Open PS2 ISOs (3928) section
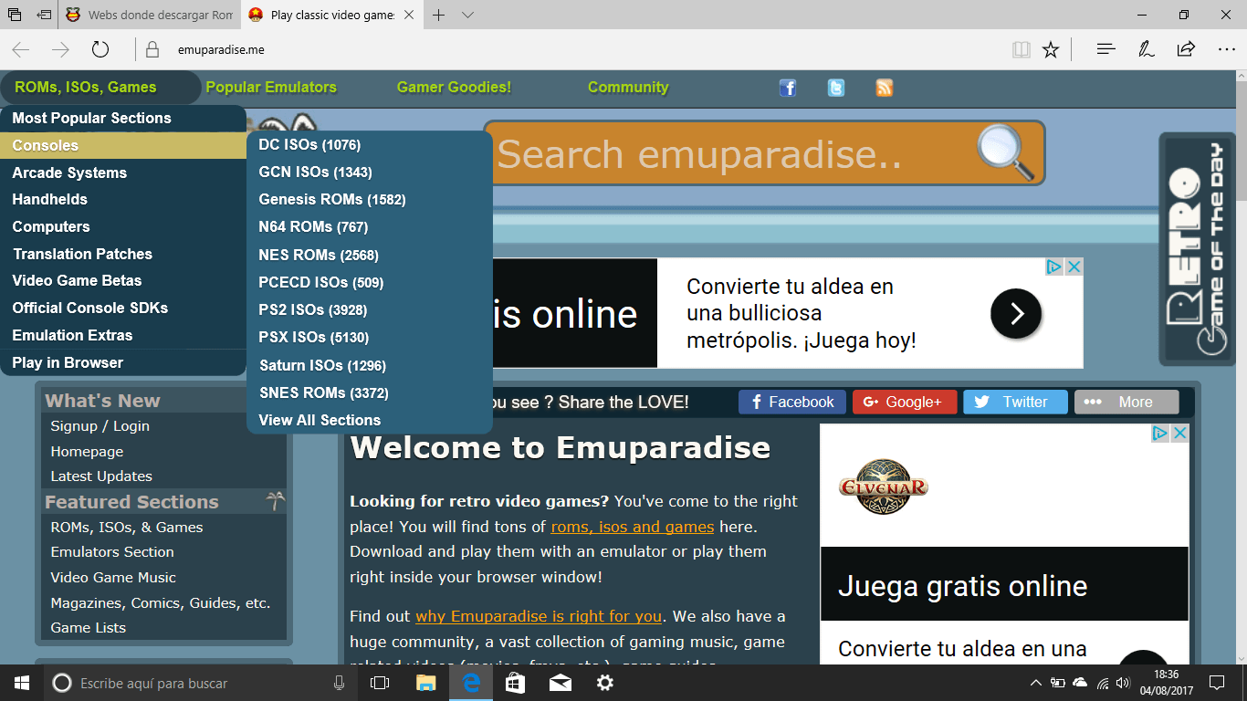 [x=370, y=309]
